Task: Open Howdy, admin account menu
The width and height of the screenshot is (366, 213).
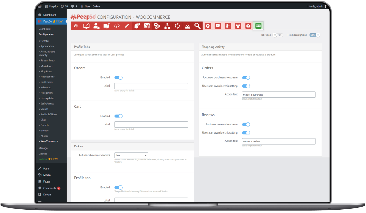Action: coord(317,6)
